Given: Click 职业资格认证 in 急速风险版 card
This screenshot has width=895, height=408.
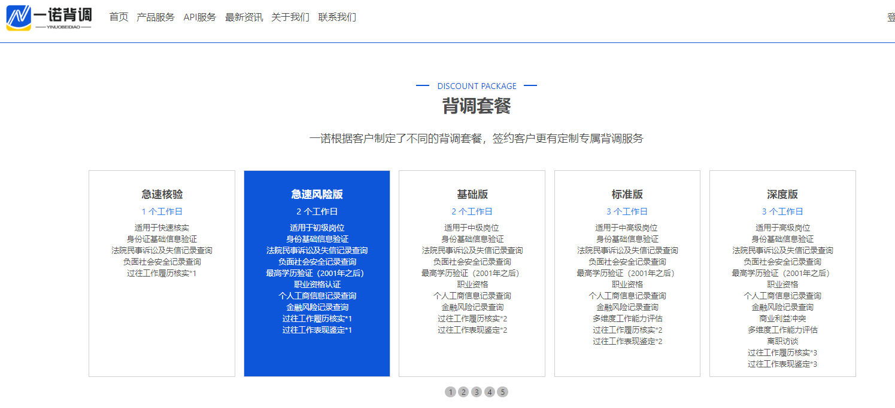Looking at the screenshot, I should click(x=317, y=284).
